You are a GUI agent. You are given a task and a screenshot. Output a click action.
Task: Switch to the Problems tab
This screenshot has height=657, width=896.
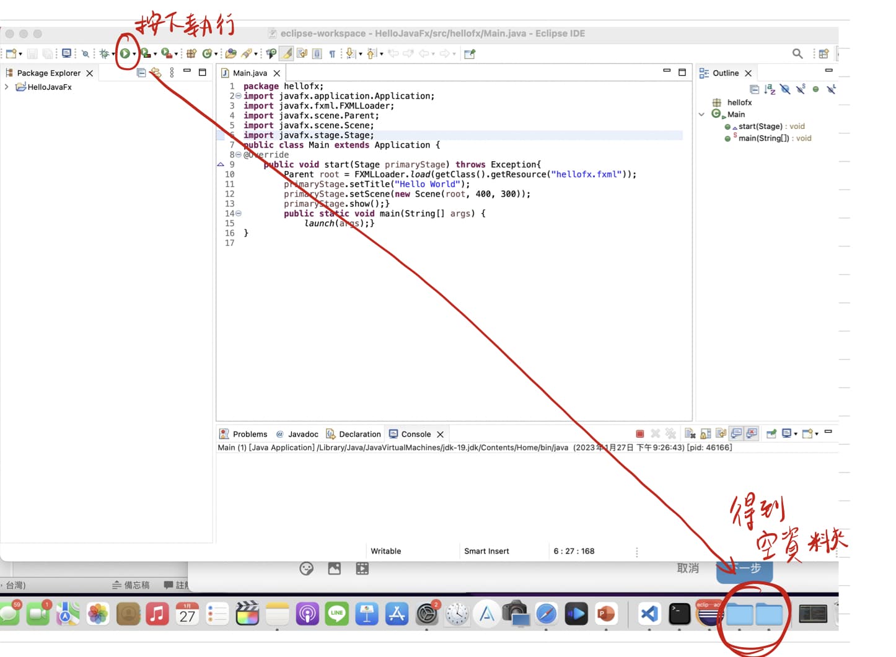click(x=249, y=434)
